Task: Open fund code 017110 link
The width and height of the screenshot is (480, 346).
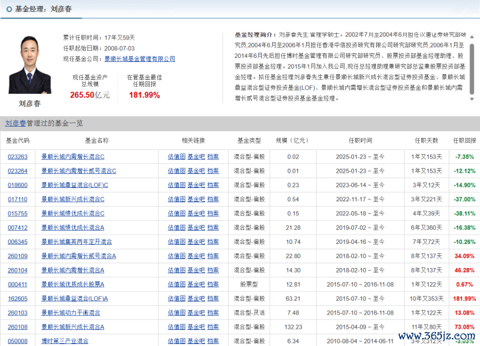Action: (x=17, y=199)
